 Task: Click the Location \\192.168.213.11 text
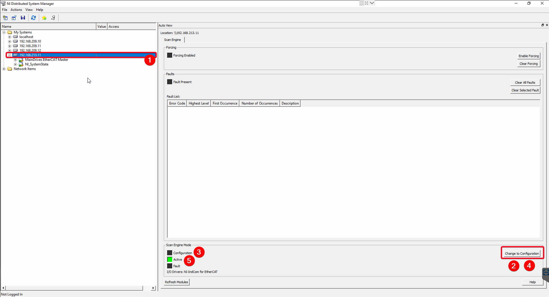click(180, 33)
